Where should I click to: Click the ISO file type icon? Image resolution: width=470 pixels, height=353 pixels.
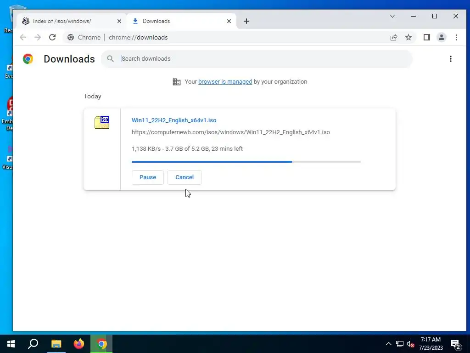click(102, 122)
